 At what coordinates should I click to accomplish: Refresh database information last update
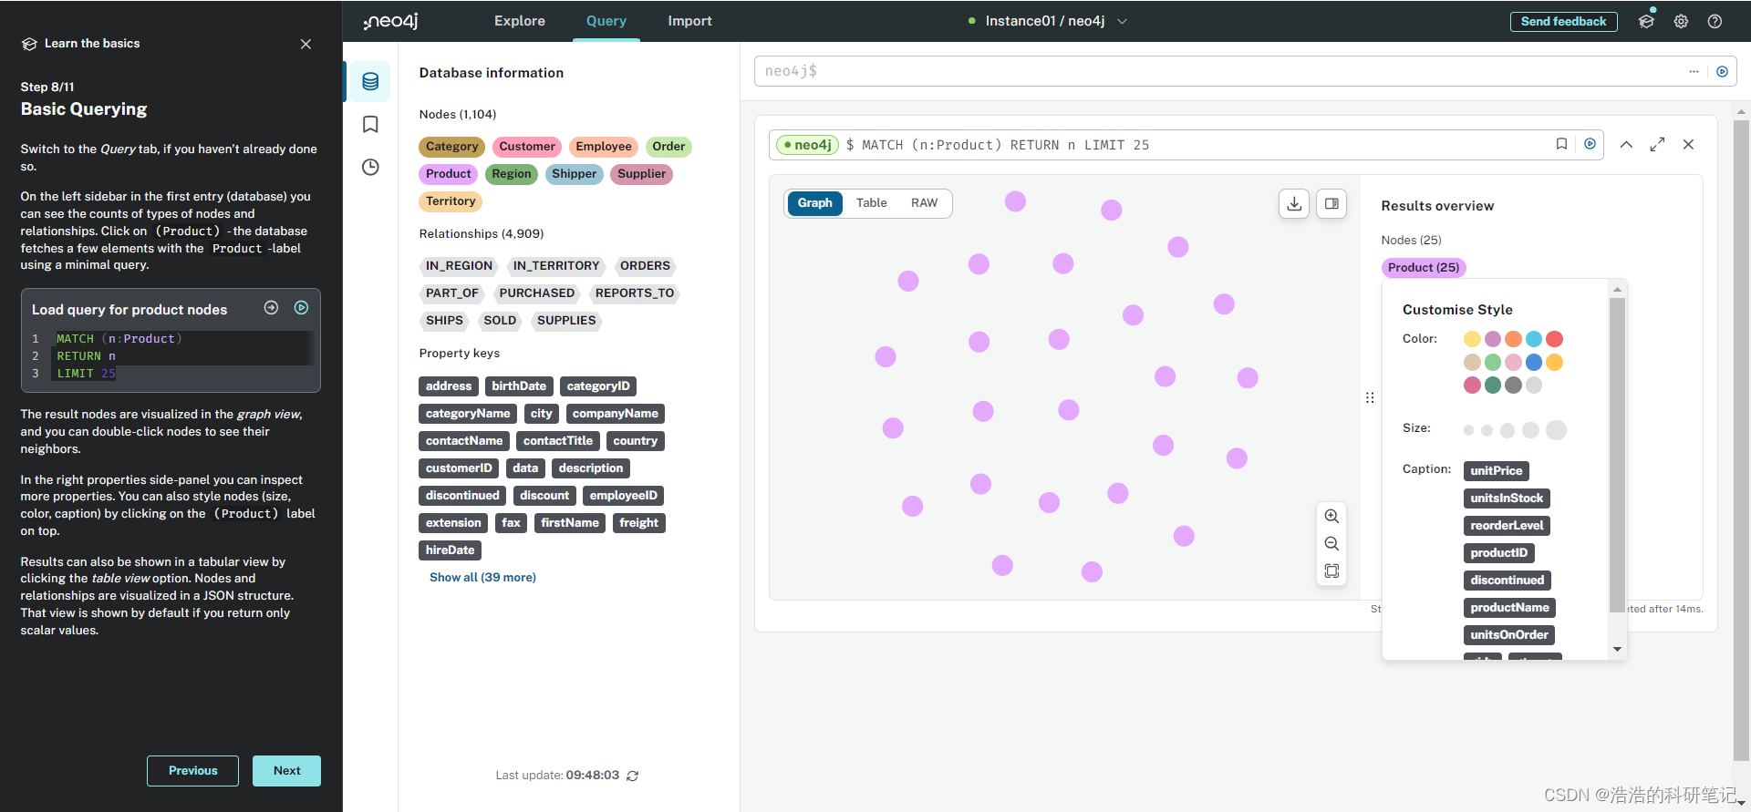pyautogui.click(x=633, y=776)
